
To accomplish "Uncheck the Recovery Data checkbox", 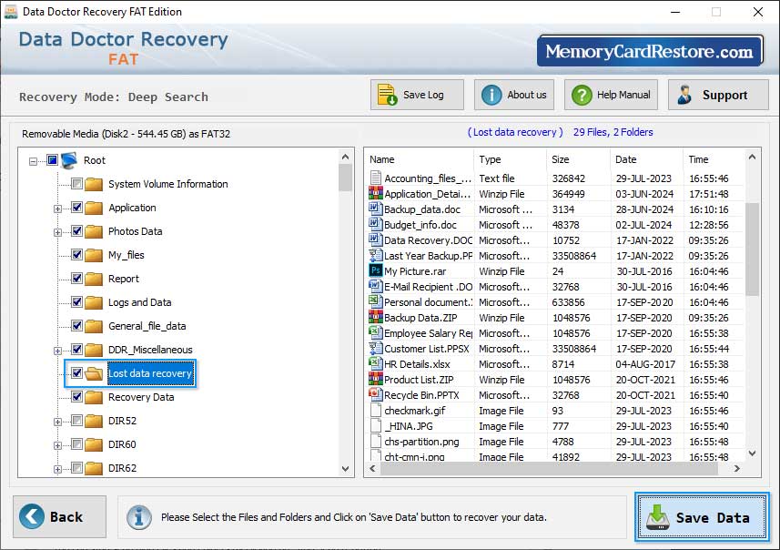I will (76, 397).
